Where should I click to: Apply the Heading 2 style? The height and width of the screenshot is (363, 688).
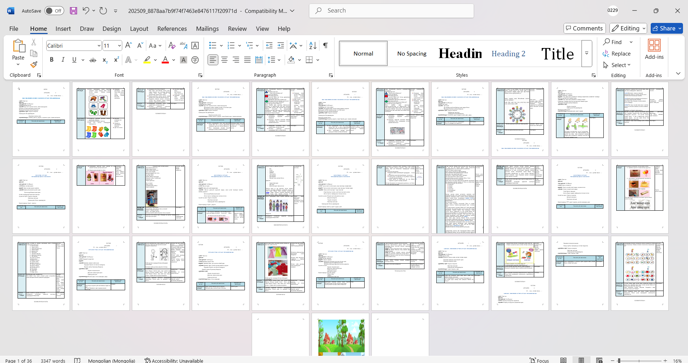tap(508, 53)
